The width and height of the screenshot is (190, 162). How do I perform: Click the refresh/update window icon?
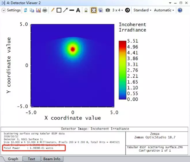point(26,10)
